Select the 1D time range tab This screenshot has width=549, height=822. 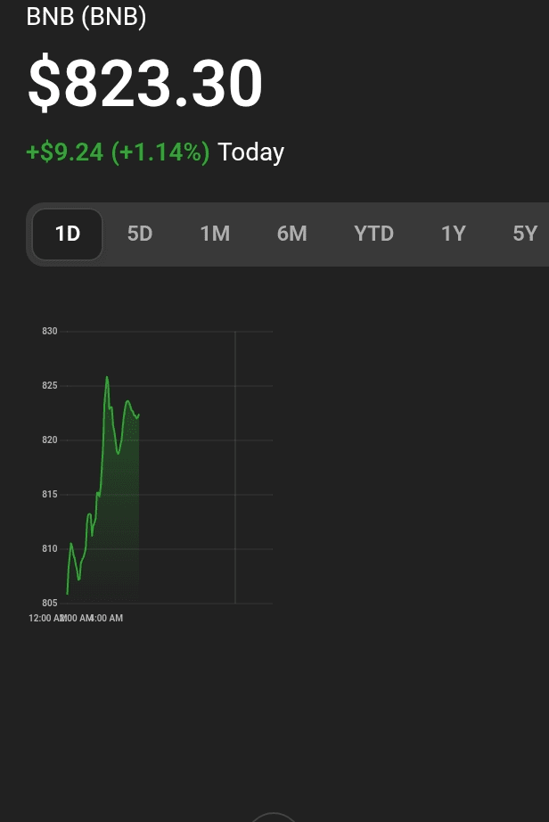point(68,234)
